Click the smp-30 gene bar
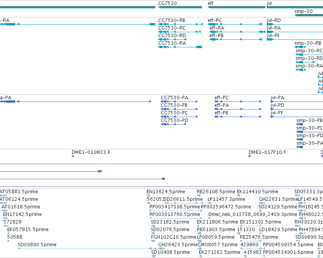The height and width of the screenshot is (258, 323). (x=309, y=15)
